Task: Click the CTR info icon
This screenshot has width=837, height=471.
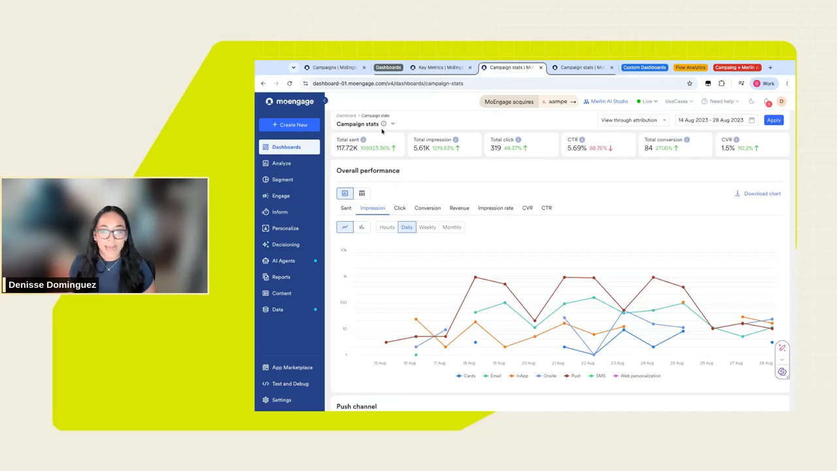Action: click(582, 139)
